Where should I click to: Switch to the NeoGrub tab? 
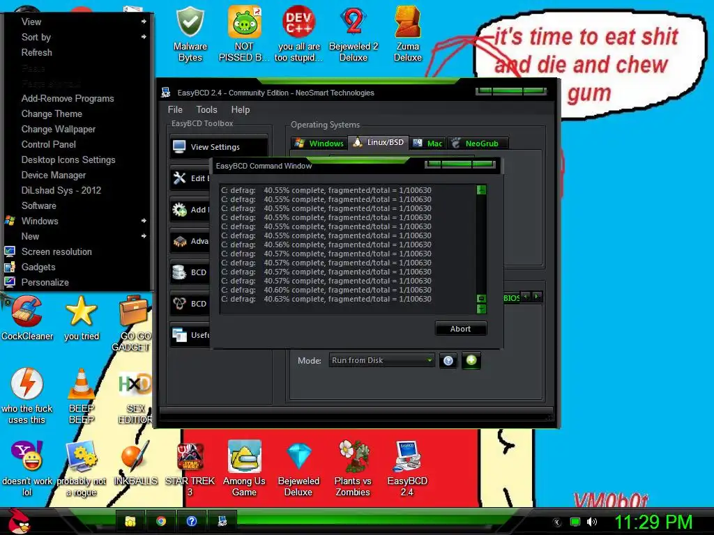click(478, 144)
